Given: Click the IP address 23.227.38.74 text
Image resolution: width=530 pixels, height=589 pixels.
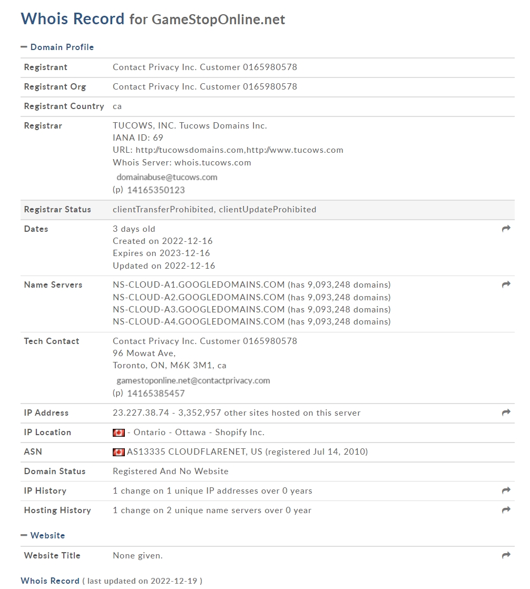Looking at the screenshot, I should [141, 413].
